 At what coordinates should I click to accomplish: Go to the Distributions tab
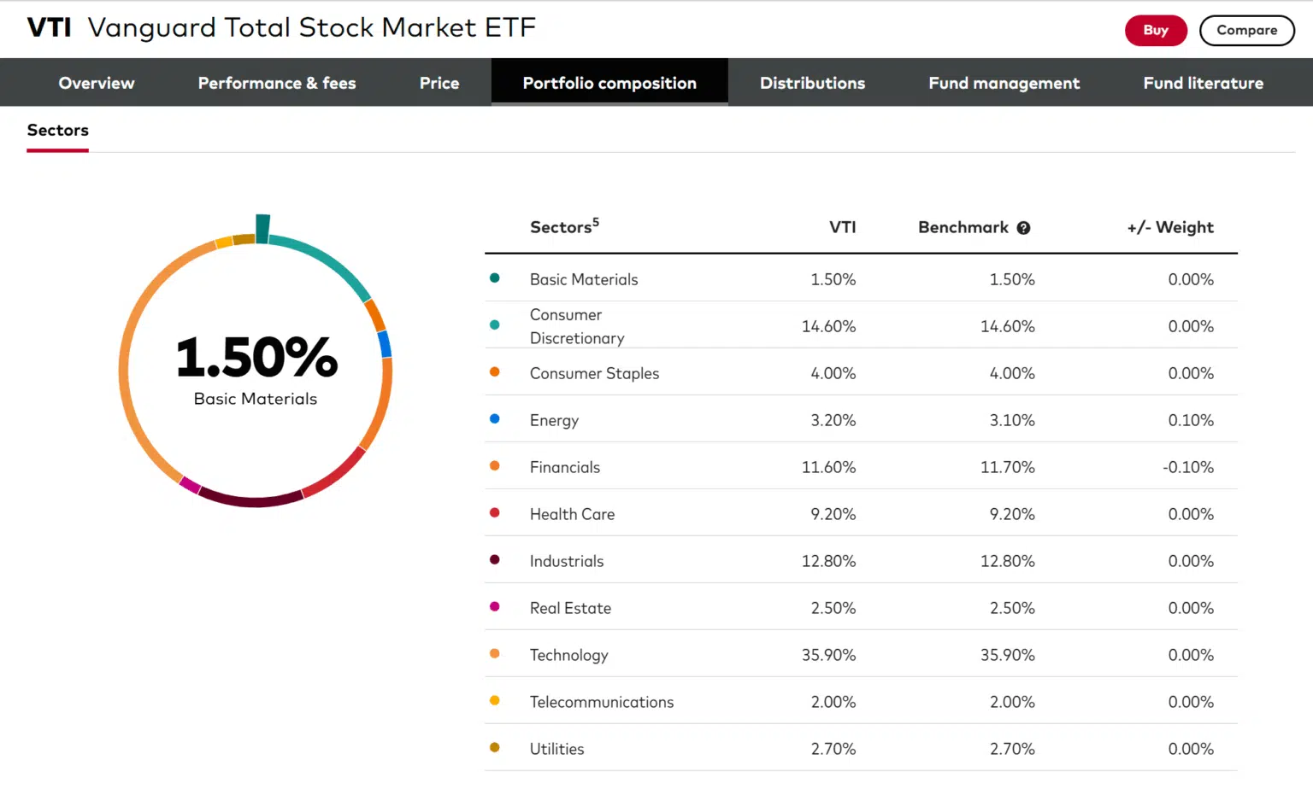click(x=812, y=83)
